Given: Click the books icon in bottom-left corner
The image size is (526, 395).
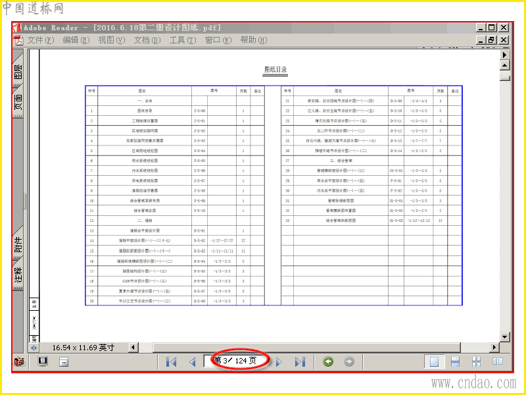Looking at the screenshot, I should click(20, 361).
